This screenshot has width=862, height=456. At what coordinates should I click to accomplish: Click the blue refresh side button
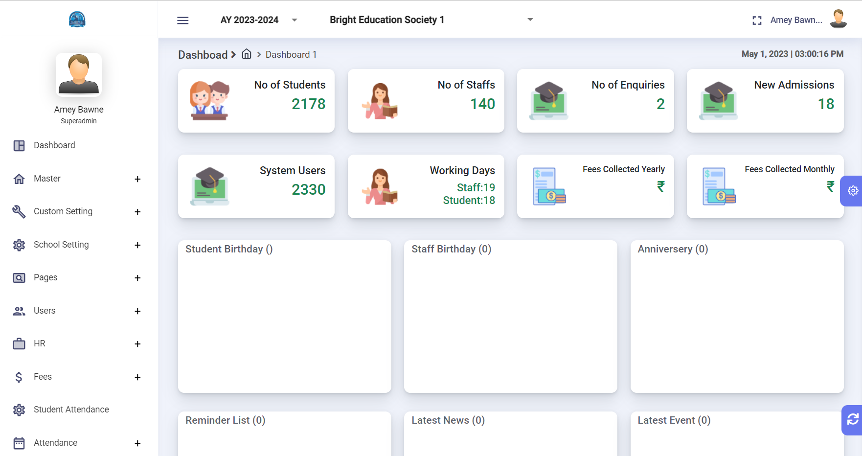[853, 419]
